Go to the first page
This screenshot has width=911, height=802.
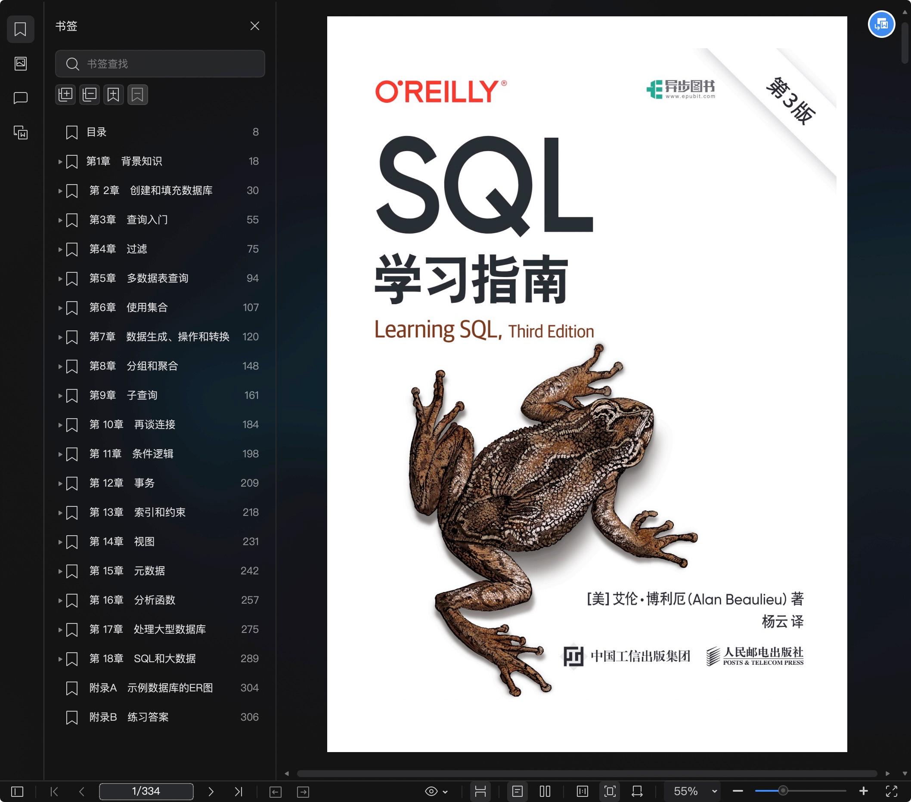pyautogui.click(x=54, y=791)
